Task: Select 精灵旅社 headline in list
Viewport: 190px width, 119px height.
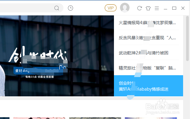Action: click(x=147, y=68)
